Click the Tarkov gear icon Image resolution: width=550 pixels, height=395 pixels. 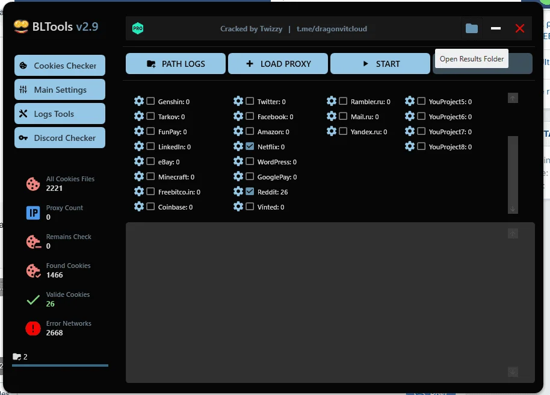tap(139, 116)
